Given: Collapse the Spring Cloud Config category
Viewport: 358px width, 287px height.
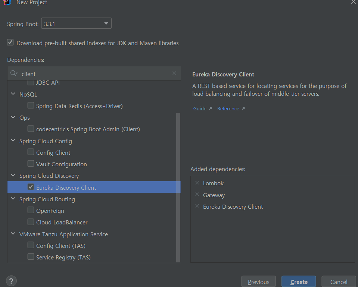Looking at the screenshot, I should (13, 141).
